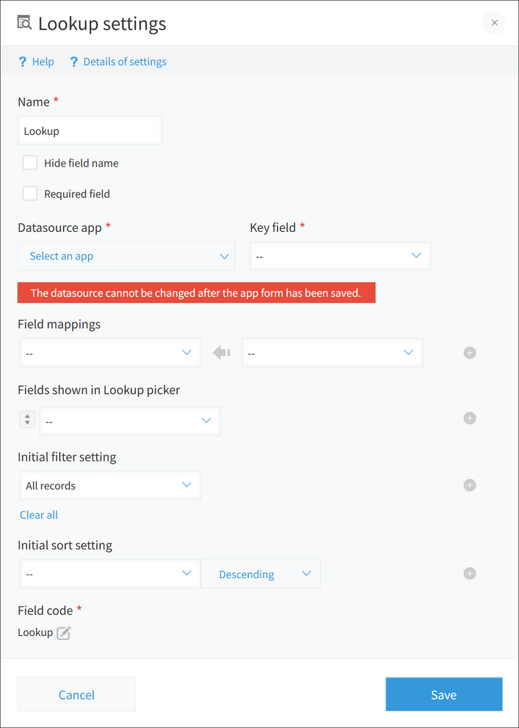Enable the Hide field name checkbox

30,162
